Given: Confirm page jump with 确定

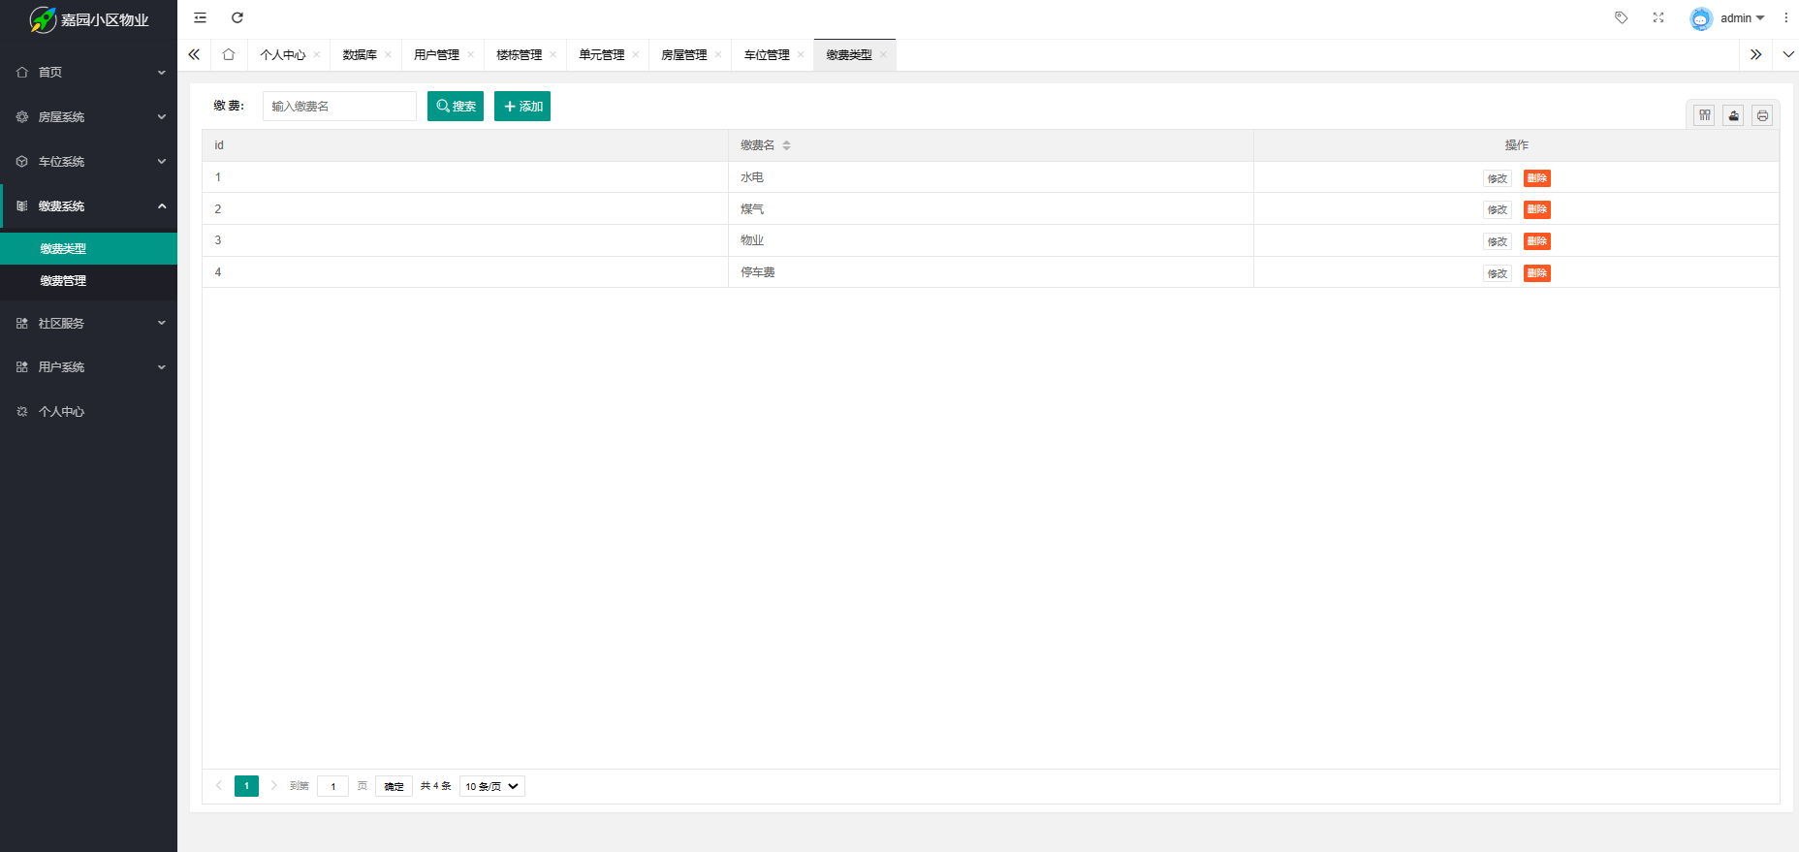Looking at the screenshot, I should (x=394, y=786).
